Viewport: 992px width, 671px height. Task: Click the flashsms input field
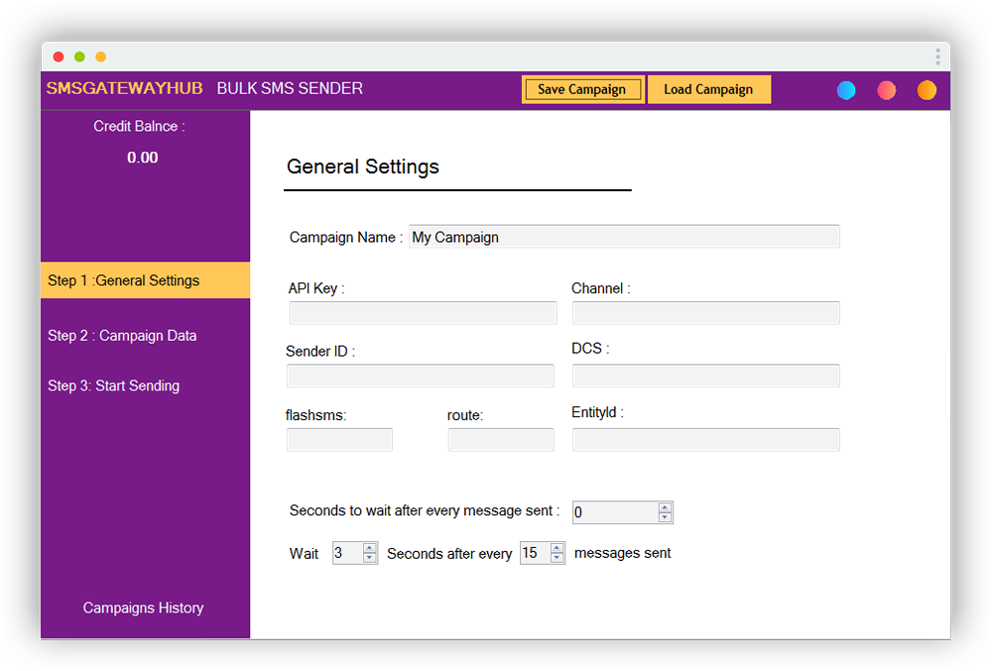[x=339, y=440]
